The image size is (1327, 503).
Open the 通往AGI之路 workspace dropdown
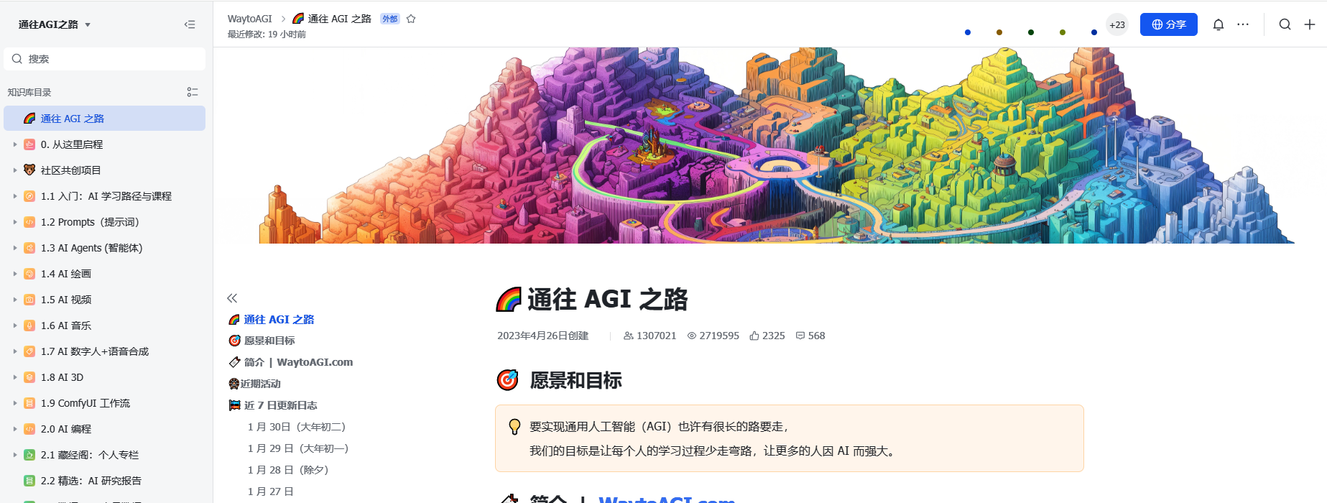point(55,24)
